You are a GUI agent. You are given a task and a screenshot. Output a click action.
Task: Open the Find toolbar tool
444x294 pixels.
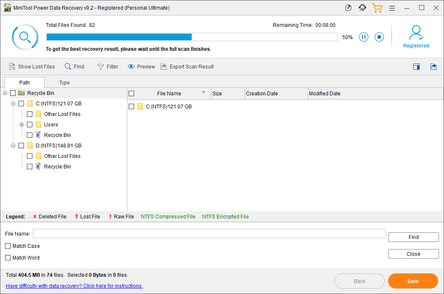(74, 66)
